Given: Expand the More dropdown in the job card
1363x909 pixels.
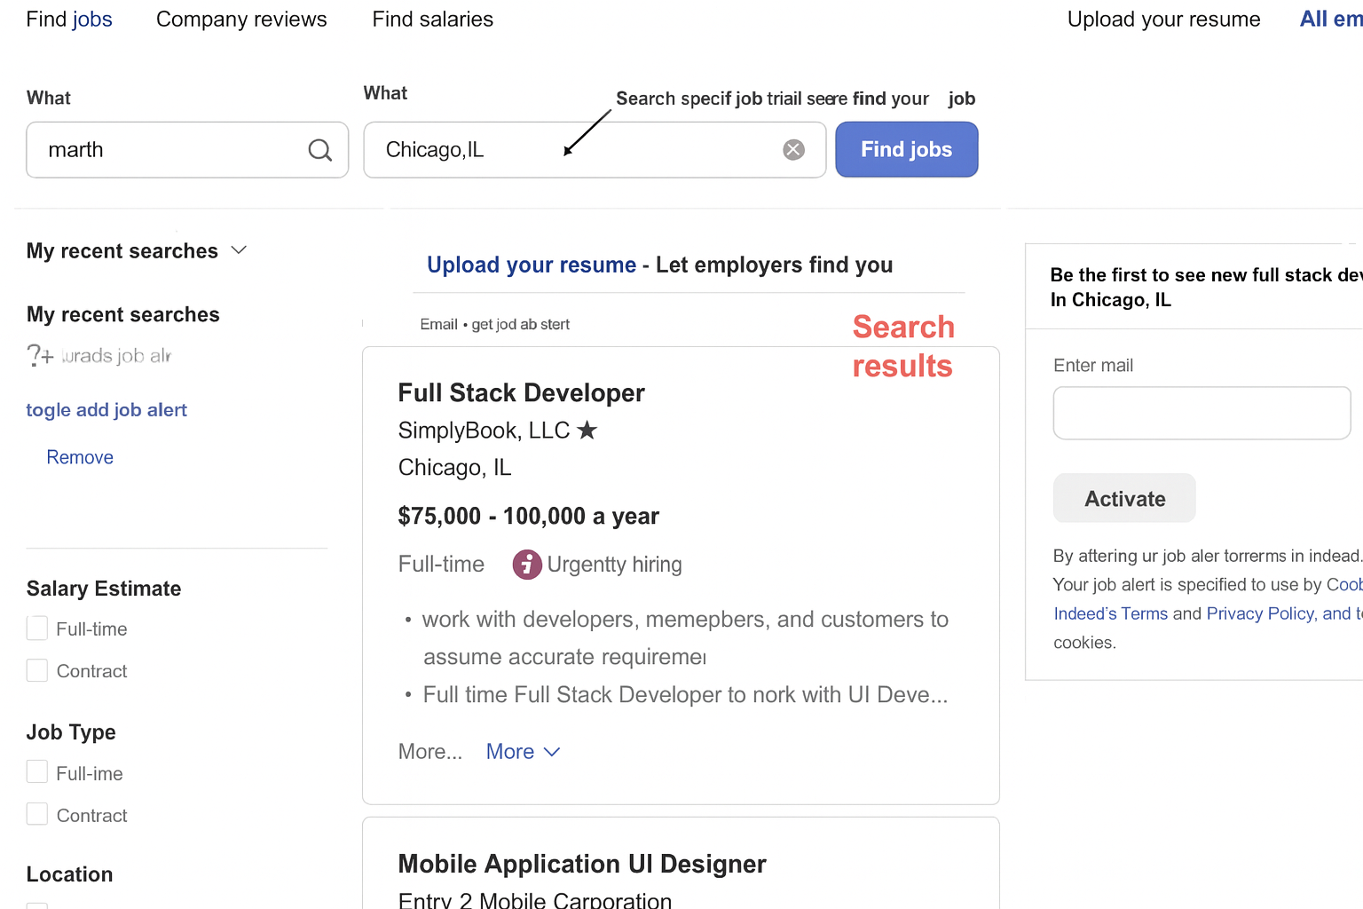Looking at the screenshot, I should pyautogui.click(x=523, y=752).
